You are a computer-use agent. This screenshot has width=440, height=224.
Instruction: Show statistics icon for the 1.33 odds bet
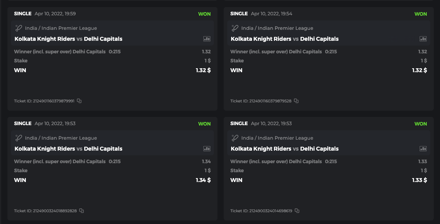pos(423,149)
